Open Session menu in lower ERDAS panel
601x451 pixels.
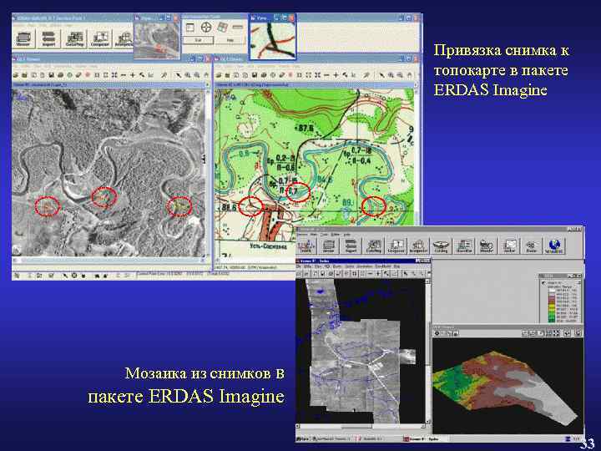(303, 235)
